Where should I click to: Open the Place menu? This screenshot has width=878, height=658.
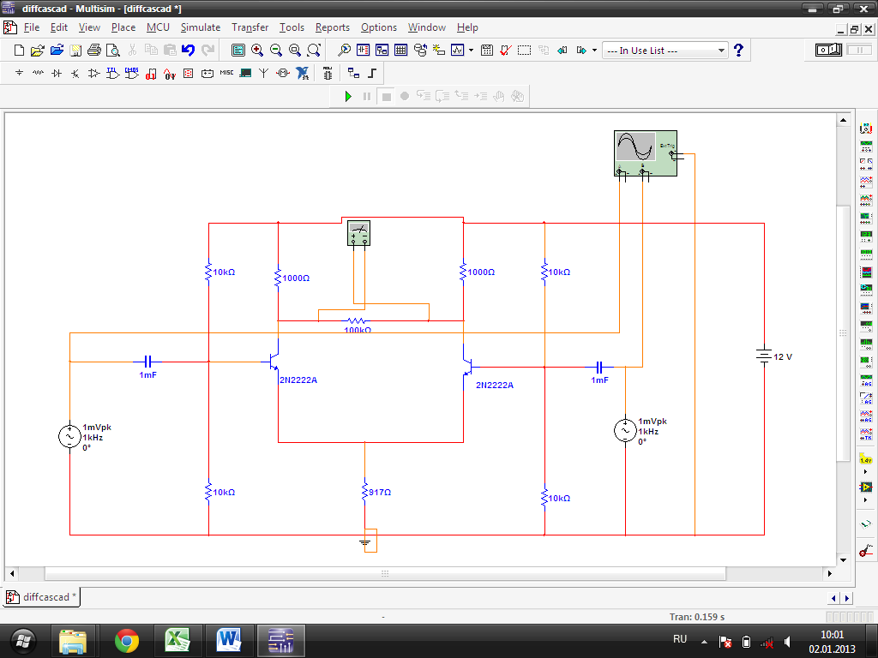pyautogui.click(x=123, y=27)
